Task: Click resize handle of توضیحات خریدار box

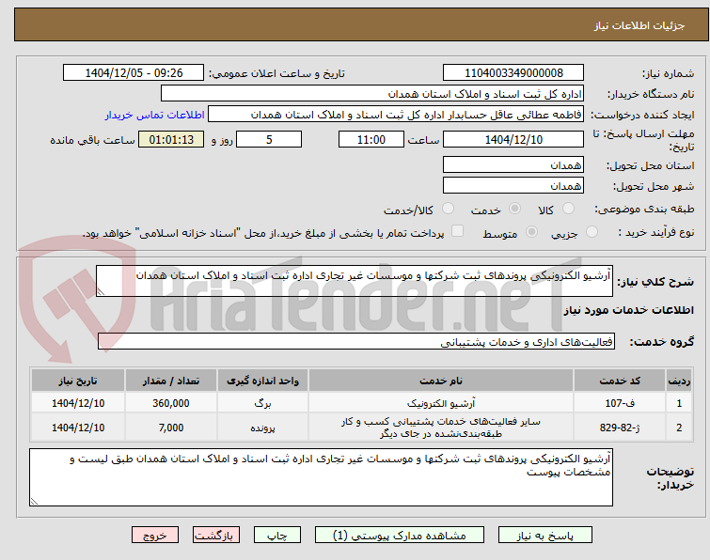Action: click(x=34, y=501)
